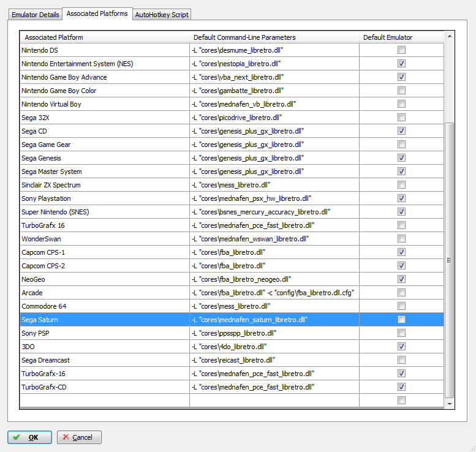This screenshot has width=476, height=452.
Task: Uncheck Default Emulator for Nintendo Game Boy Advance
Action: click(401, 77)
